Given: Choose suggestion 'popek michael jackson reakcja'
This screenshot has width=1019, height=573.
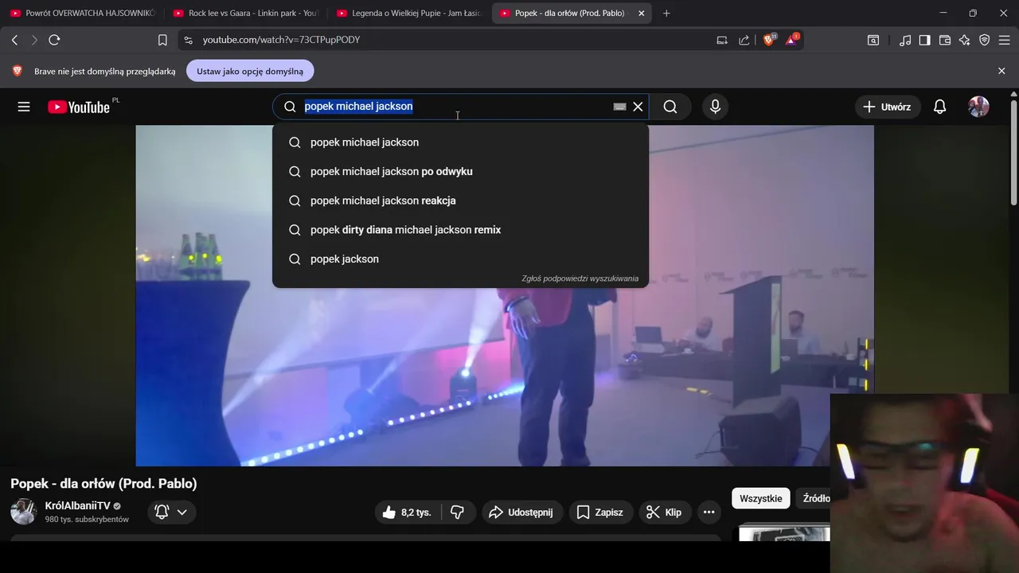Looking at the screenshot, I should 460,201.
